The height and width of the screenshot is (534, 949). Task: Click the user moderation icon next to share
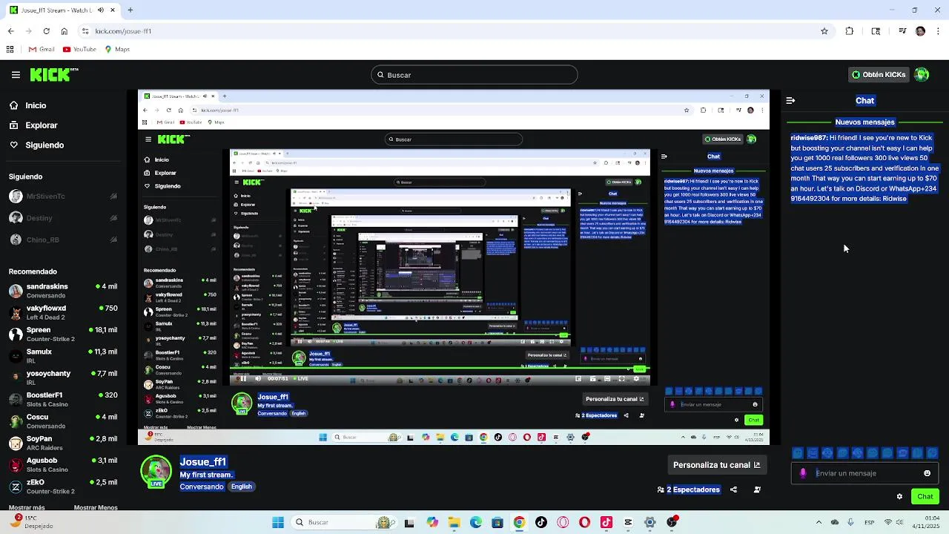757,489
